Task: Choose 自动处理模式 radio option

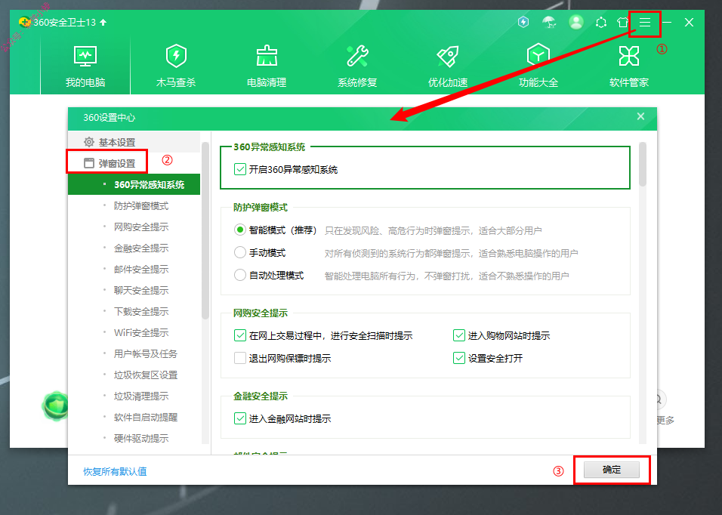Action: 240,275
